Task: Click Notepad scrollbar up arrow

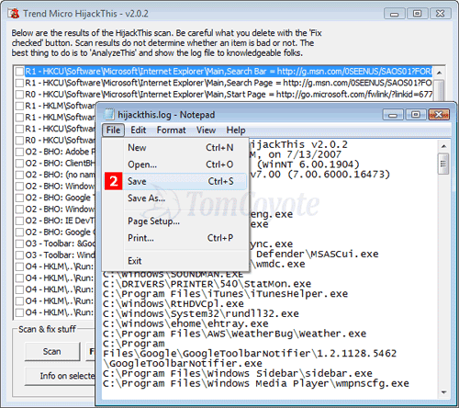Action: pos(443,146)
